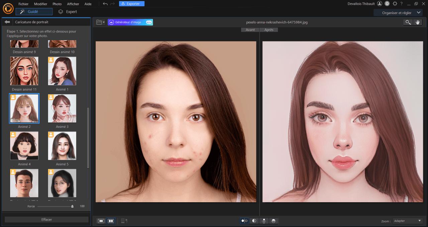
Task: Select the Pan hand tool
Action: [x=417, y=22]
